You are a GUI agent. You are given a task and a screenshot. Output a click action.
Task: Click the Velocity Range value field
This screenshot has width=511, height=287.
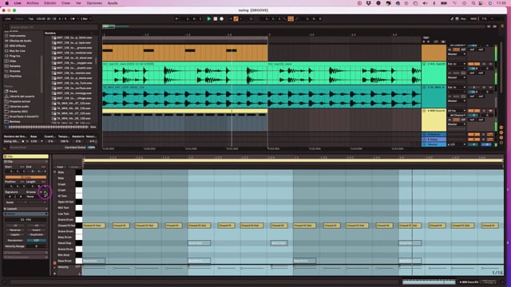pos(36,246)
